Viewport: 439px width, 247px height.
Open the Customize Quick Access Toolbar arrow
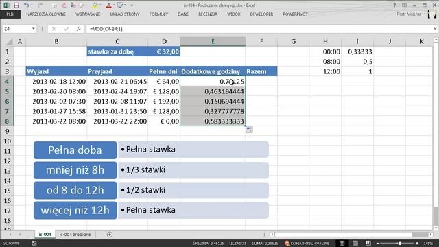coord(132,5)
